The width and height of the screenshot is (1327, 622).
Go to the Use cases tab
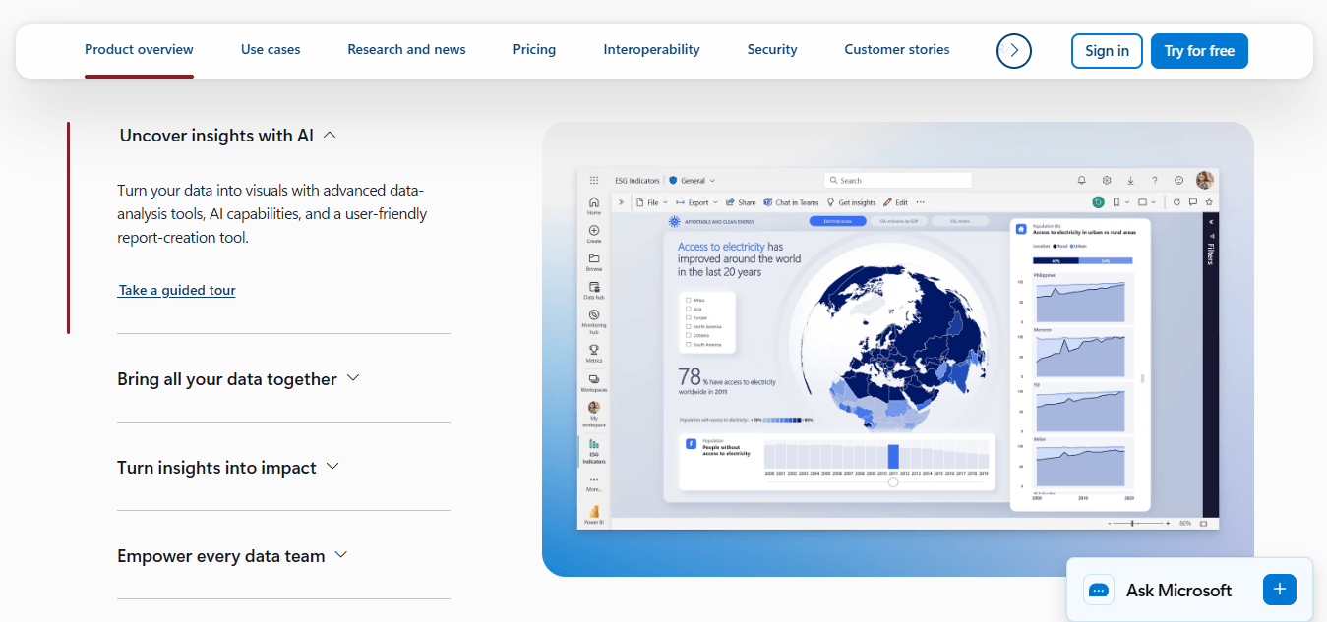point(271,49)
